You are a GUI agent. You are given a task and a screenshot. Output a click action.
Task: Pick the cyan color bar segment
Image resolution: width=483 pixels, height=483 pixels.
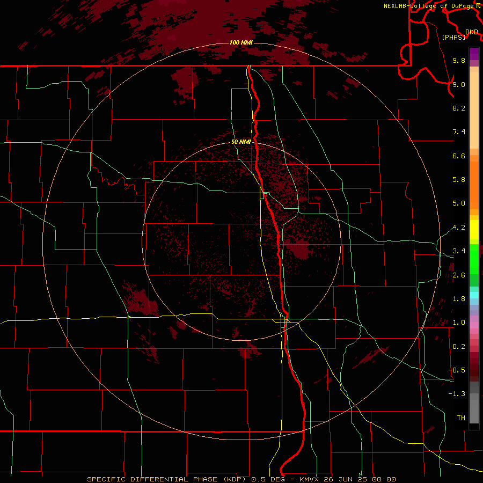pyautogui.click(x=474, y=295)
